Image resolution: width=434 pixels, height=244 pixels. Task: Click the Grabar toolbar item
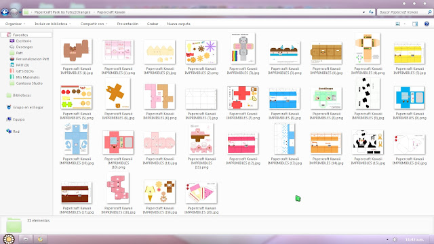[153, 24]
